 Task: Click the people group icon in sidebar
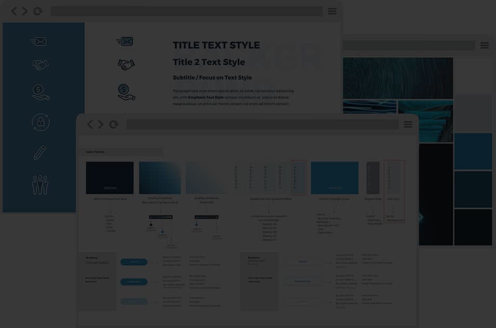pyautogui.click(x=40, y=184)
